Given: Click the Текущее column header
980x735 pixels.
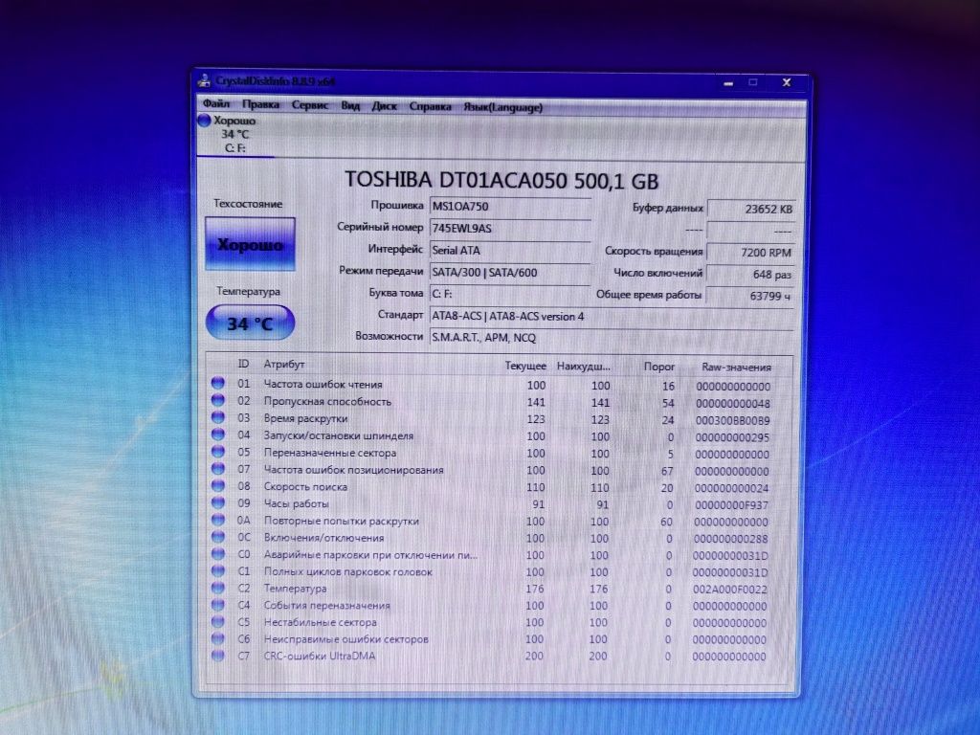Looking at the screenshot, I should pyautogui.click(x=525, y=366).
